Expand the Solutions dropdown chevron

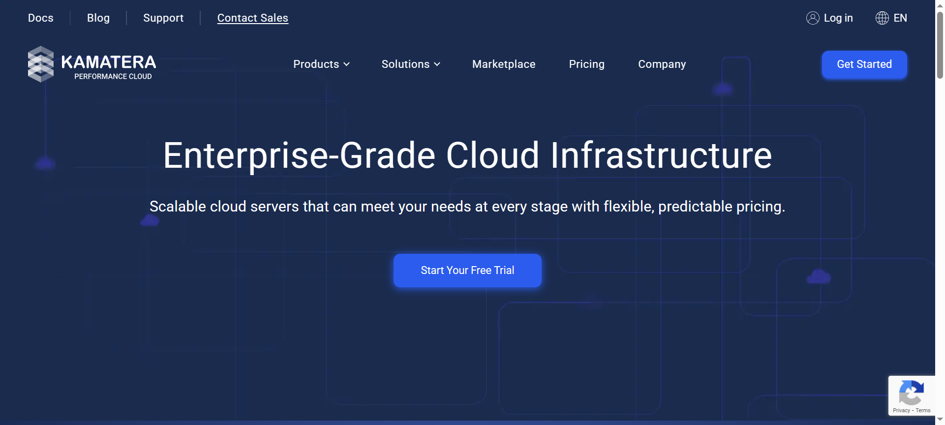click(437, 64)
